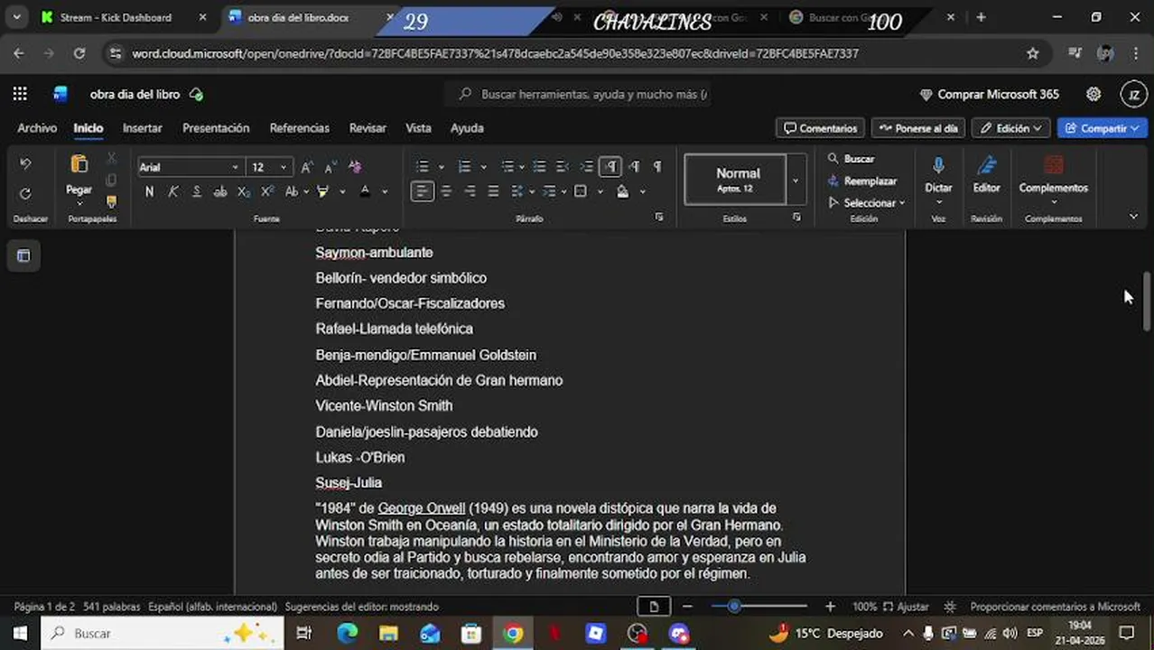Apply subscript X₂ formatting
The width and height of the screenshot is (1154, 650).
[x=244, y=191]
